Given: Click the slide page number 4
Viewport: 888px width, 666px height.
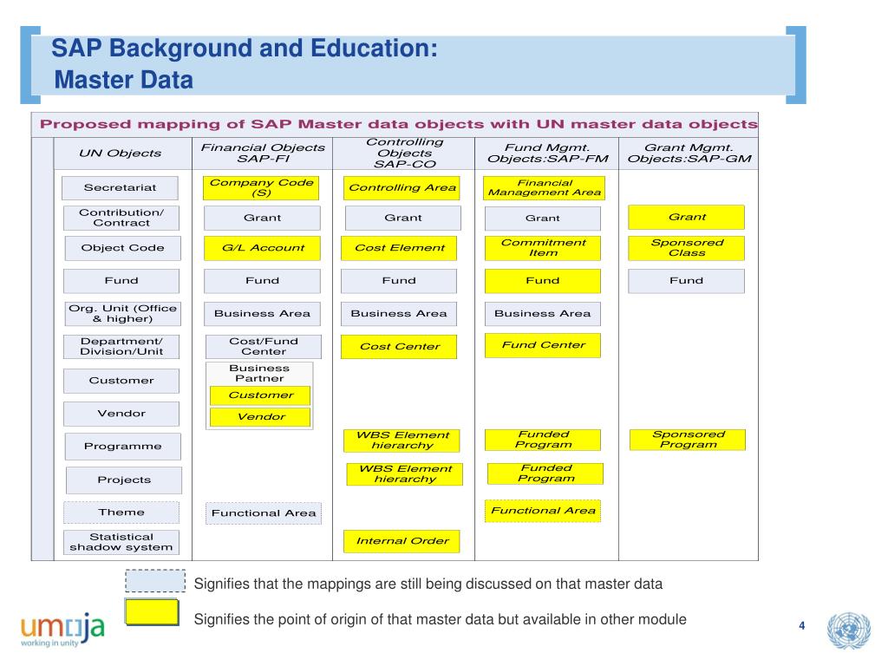Looking at the screenshot, I should pyautogui.click(x=801, y=626).
